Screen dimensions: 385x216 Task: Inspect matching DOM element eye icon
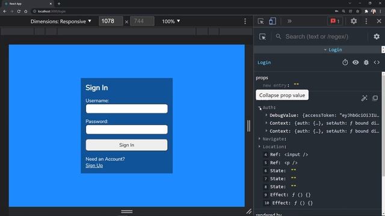click(x=356, y=62)
